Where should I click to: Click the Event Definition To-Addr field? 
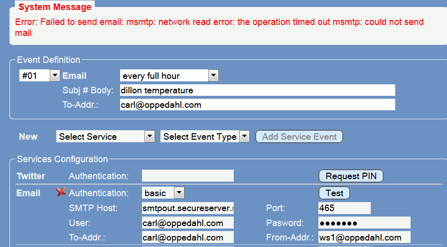point(257,105)
